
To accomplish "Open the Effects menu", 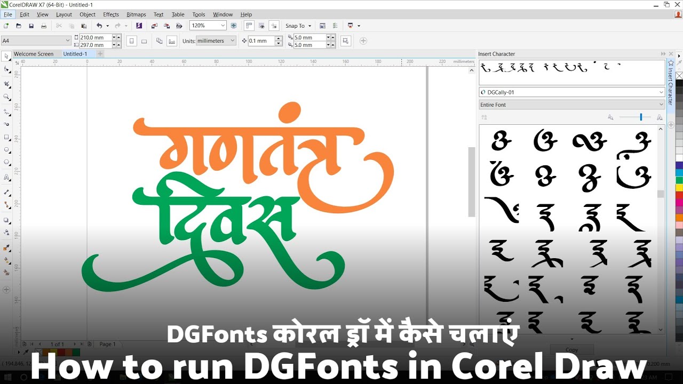I will (x=111, y=14).
